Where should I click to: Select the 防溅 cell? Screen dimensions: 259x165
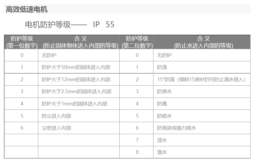162,104
